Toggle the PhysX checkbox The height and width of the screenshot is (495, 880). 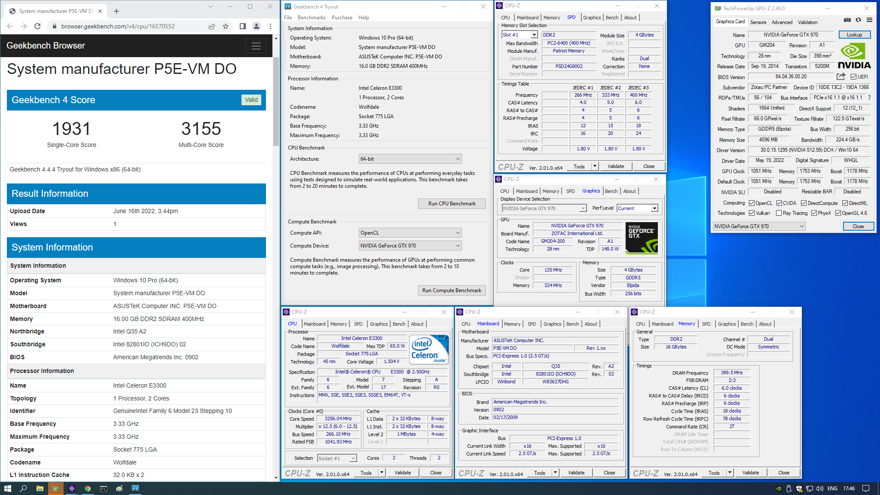(x=814, y=213)
